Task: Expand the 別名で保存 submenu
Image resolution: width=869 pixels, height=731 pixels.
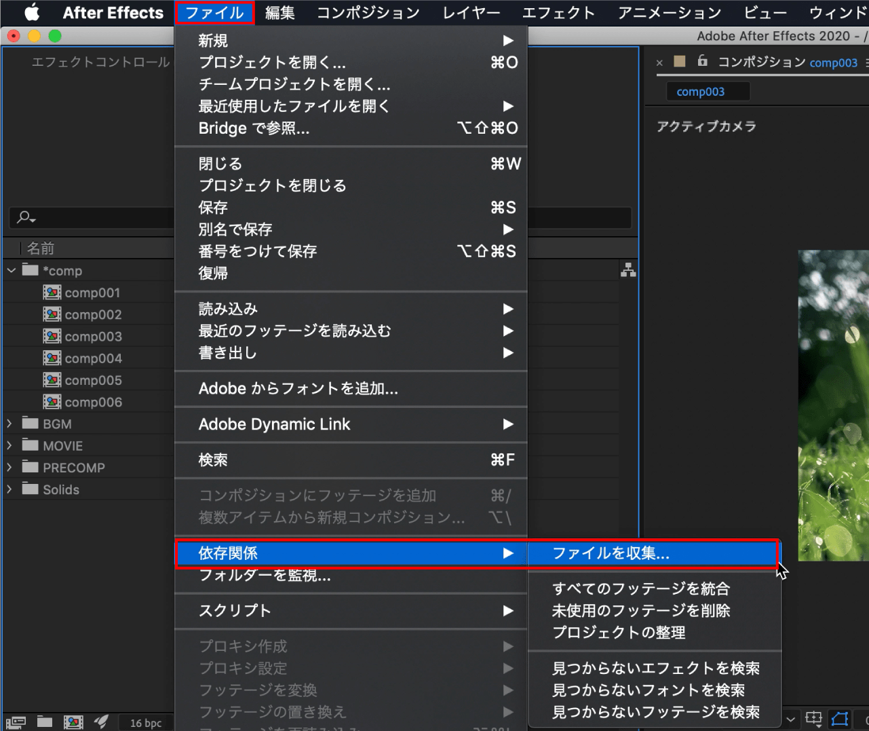Action: pos(351,229)
